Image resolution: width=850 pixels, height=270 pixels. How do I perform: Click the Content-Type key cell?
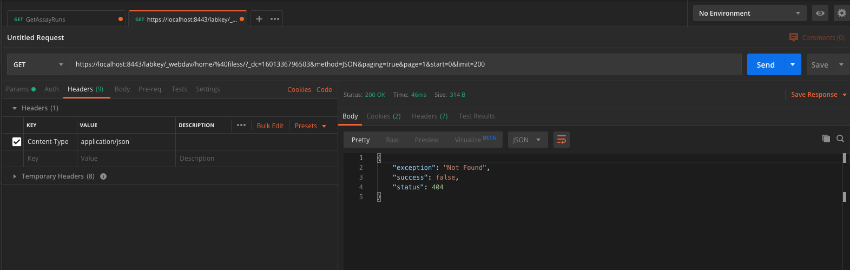click(50, 142)
